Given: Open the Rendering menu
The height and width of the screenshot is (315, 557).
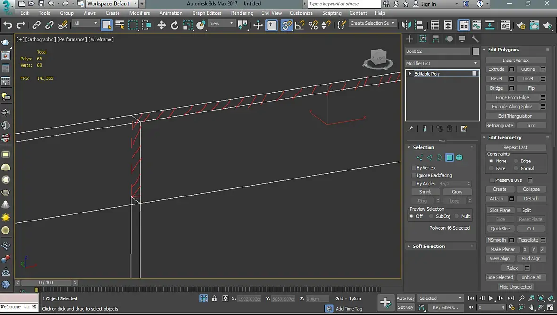Looking at the screenshot, I should 242,13.
